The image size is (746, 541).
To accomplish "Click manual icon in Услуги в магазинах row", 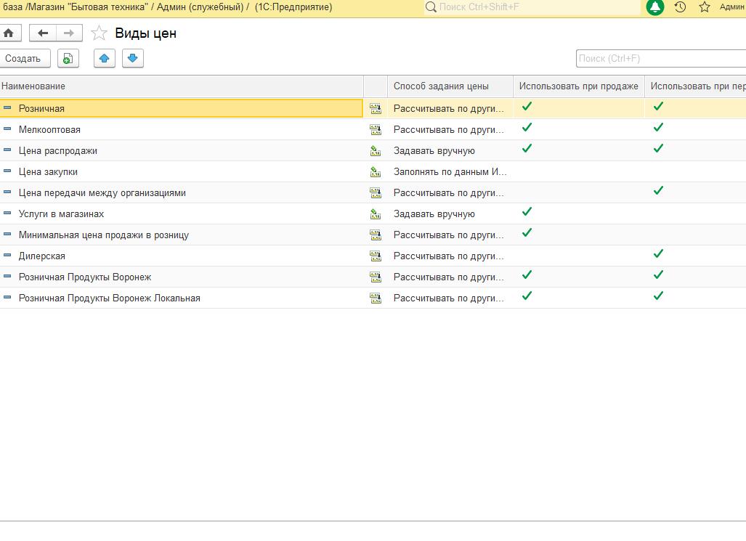I will coord(376,214).
